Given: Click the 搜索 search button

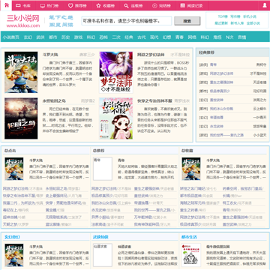Looking at the screenshot, I should pos(187,21).
